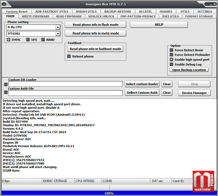Click the CPU: MT6582 status cell

point(88,181)
